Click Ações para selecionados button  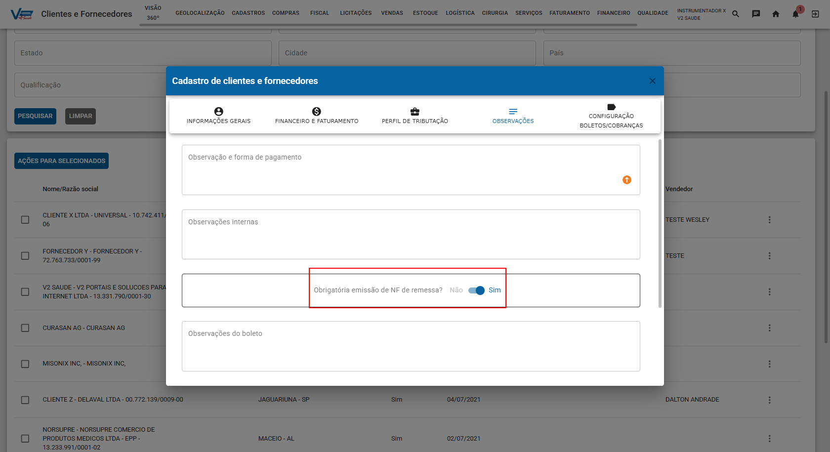click(61, 161)
